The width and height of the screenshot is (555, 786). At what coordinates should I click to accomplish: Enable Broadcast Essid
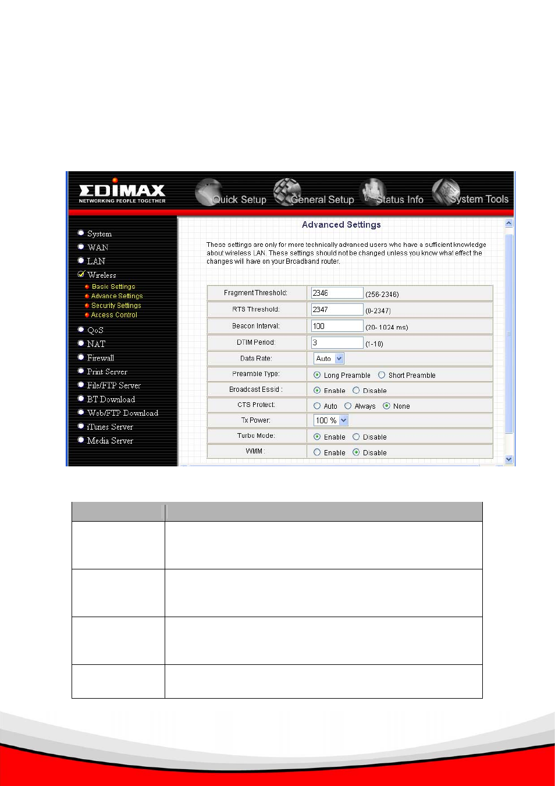pos(317,390)
